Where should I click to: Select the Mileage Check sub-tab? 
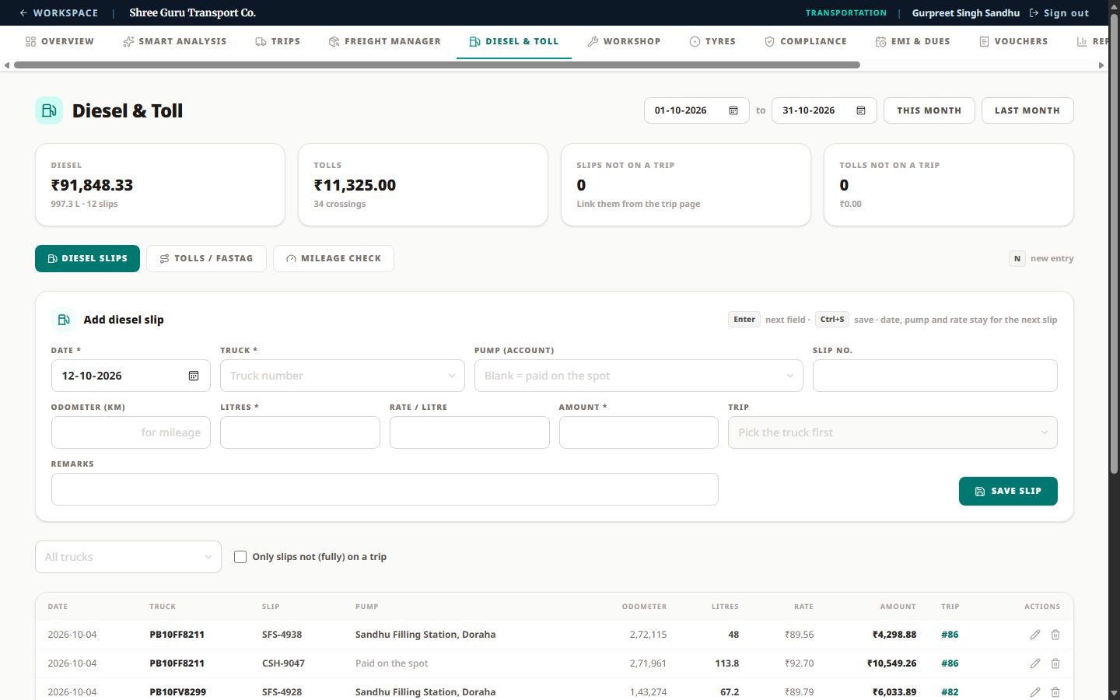[x=334, y=258]
